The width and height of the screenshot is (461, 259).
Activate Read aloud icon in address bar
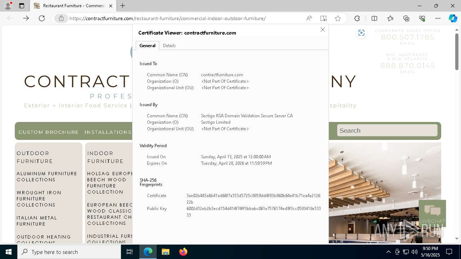point(309,18)
